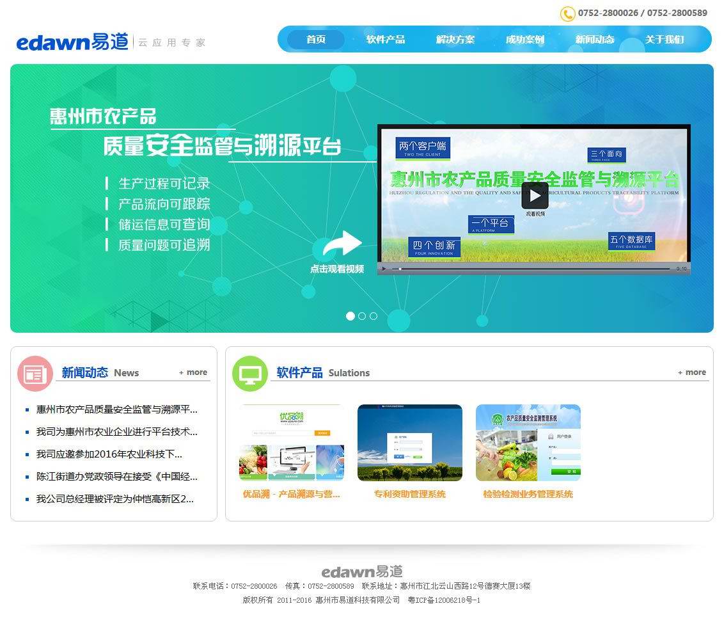724x629 pixels.
Task: Click the white arrow 点击观看视频 icon
Action: (x=342, y=244)
